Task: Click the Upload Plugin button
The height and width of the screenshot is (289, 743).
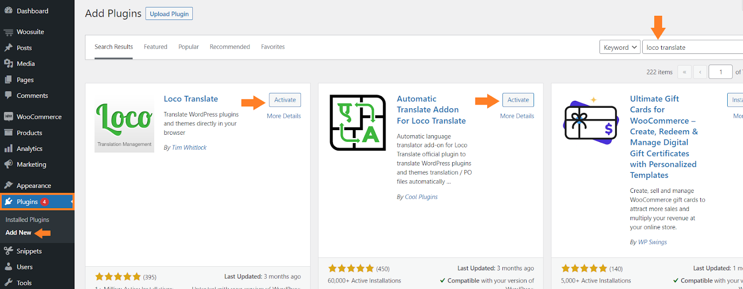Action: [x=169, y=14]
